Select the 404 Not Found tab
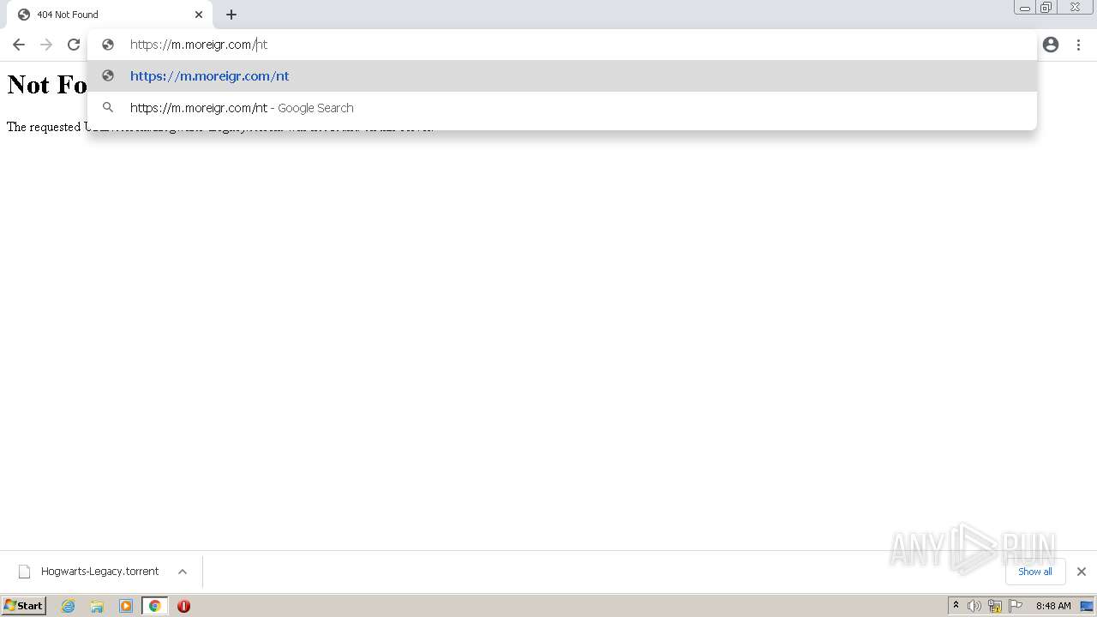The height and width of the screenshot is (617, 1097). [x=109, y=15]
